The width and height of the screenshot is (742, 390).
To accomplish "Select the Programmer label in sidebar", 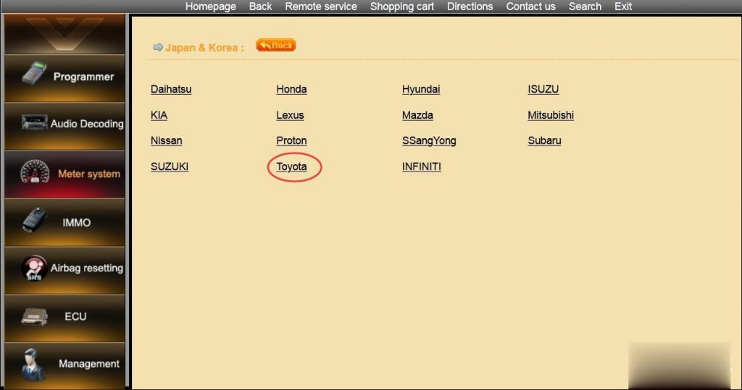I will pos(83,77).
